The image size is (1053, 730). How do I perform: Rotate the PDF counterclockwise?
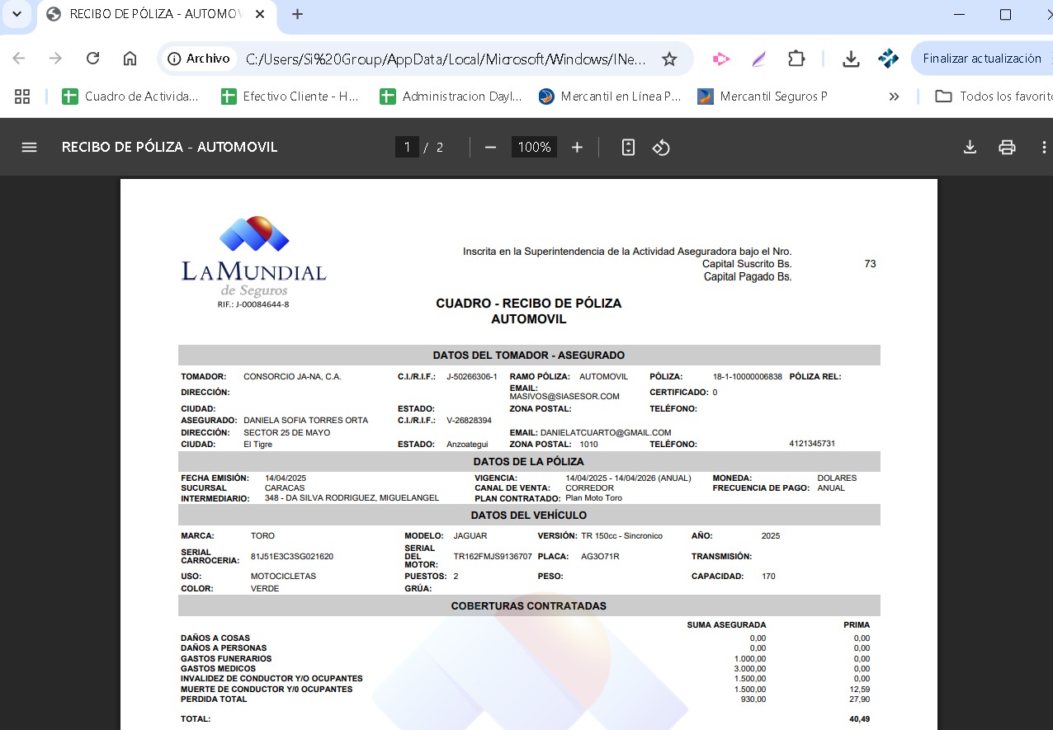(x=661, y=147)
